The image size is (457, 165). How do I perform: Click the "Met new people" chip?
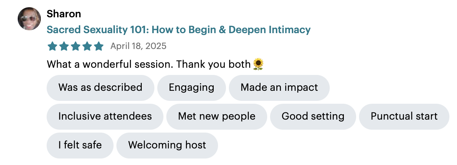pyautogui.click(x=217, y=116)
